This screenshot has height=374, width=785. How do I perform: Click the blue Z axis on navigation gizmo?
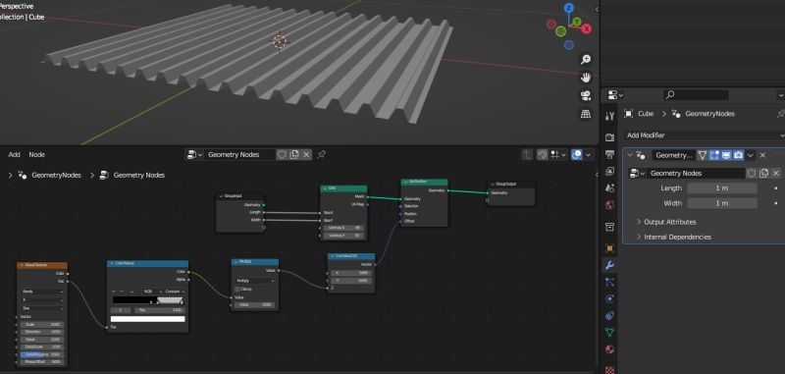(x=569, y=8)
